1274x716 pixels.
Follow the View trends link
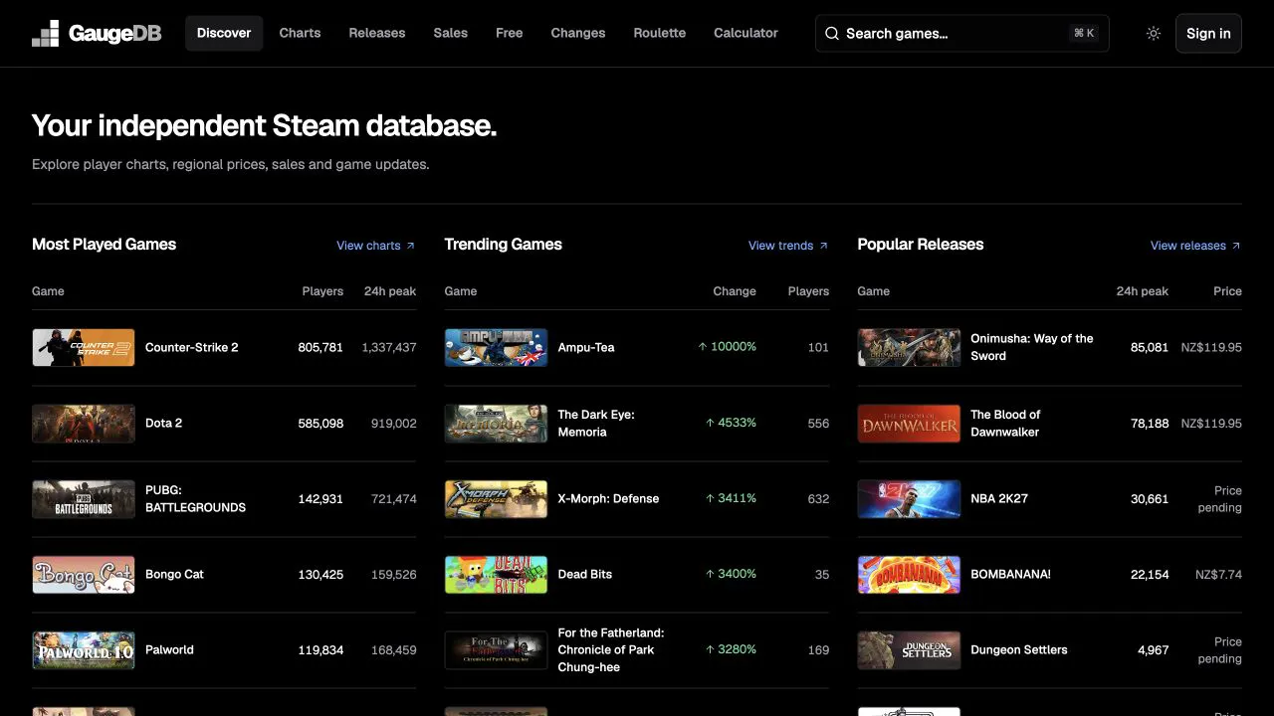pyautogui.click(x=788, y=246)
